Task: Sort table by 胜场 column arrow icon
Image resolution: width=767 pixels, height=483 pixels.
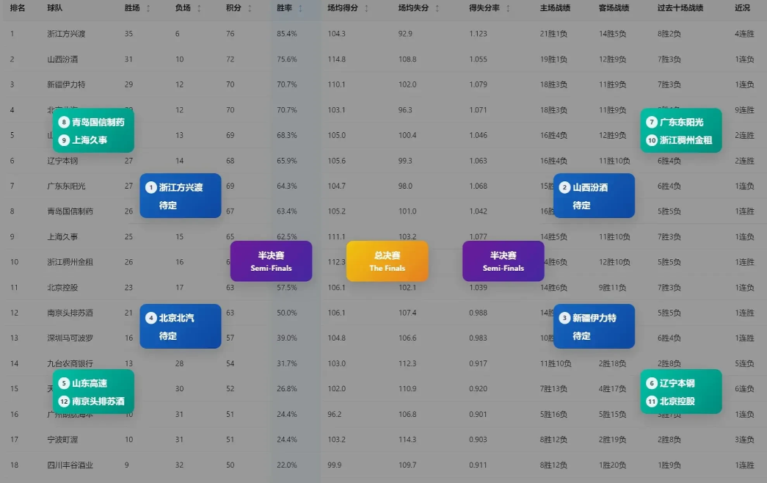Action: click(x=148, y=8)
